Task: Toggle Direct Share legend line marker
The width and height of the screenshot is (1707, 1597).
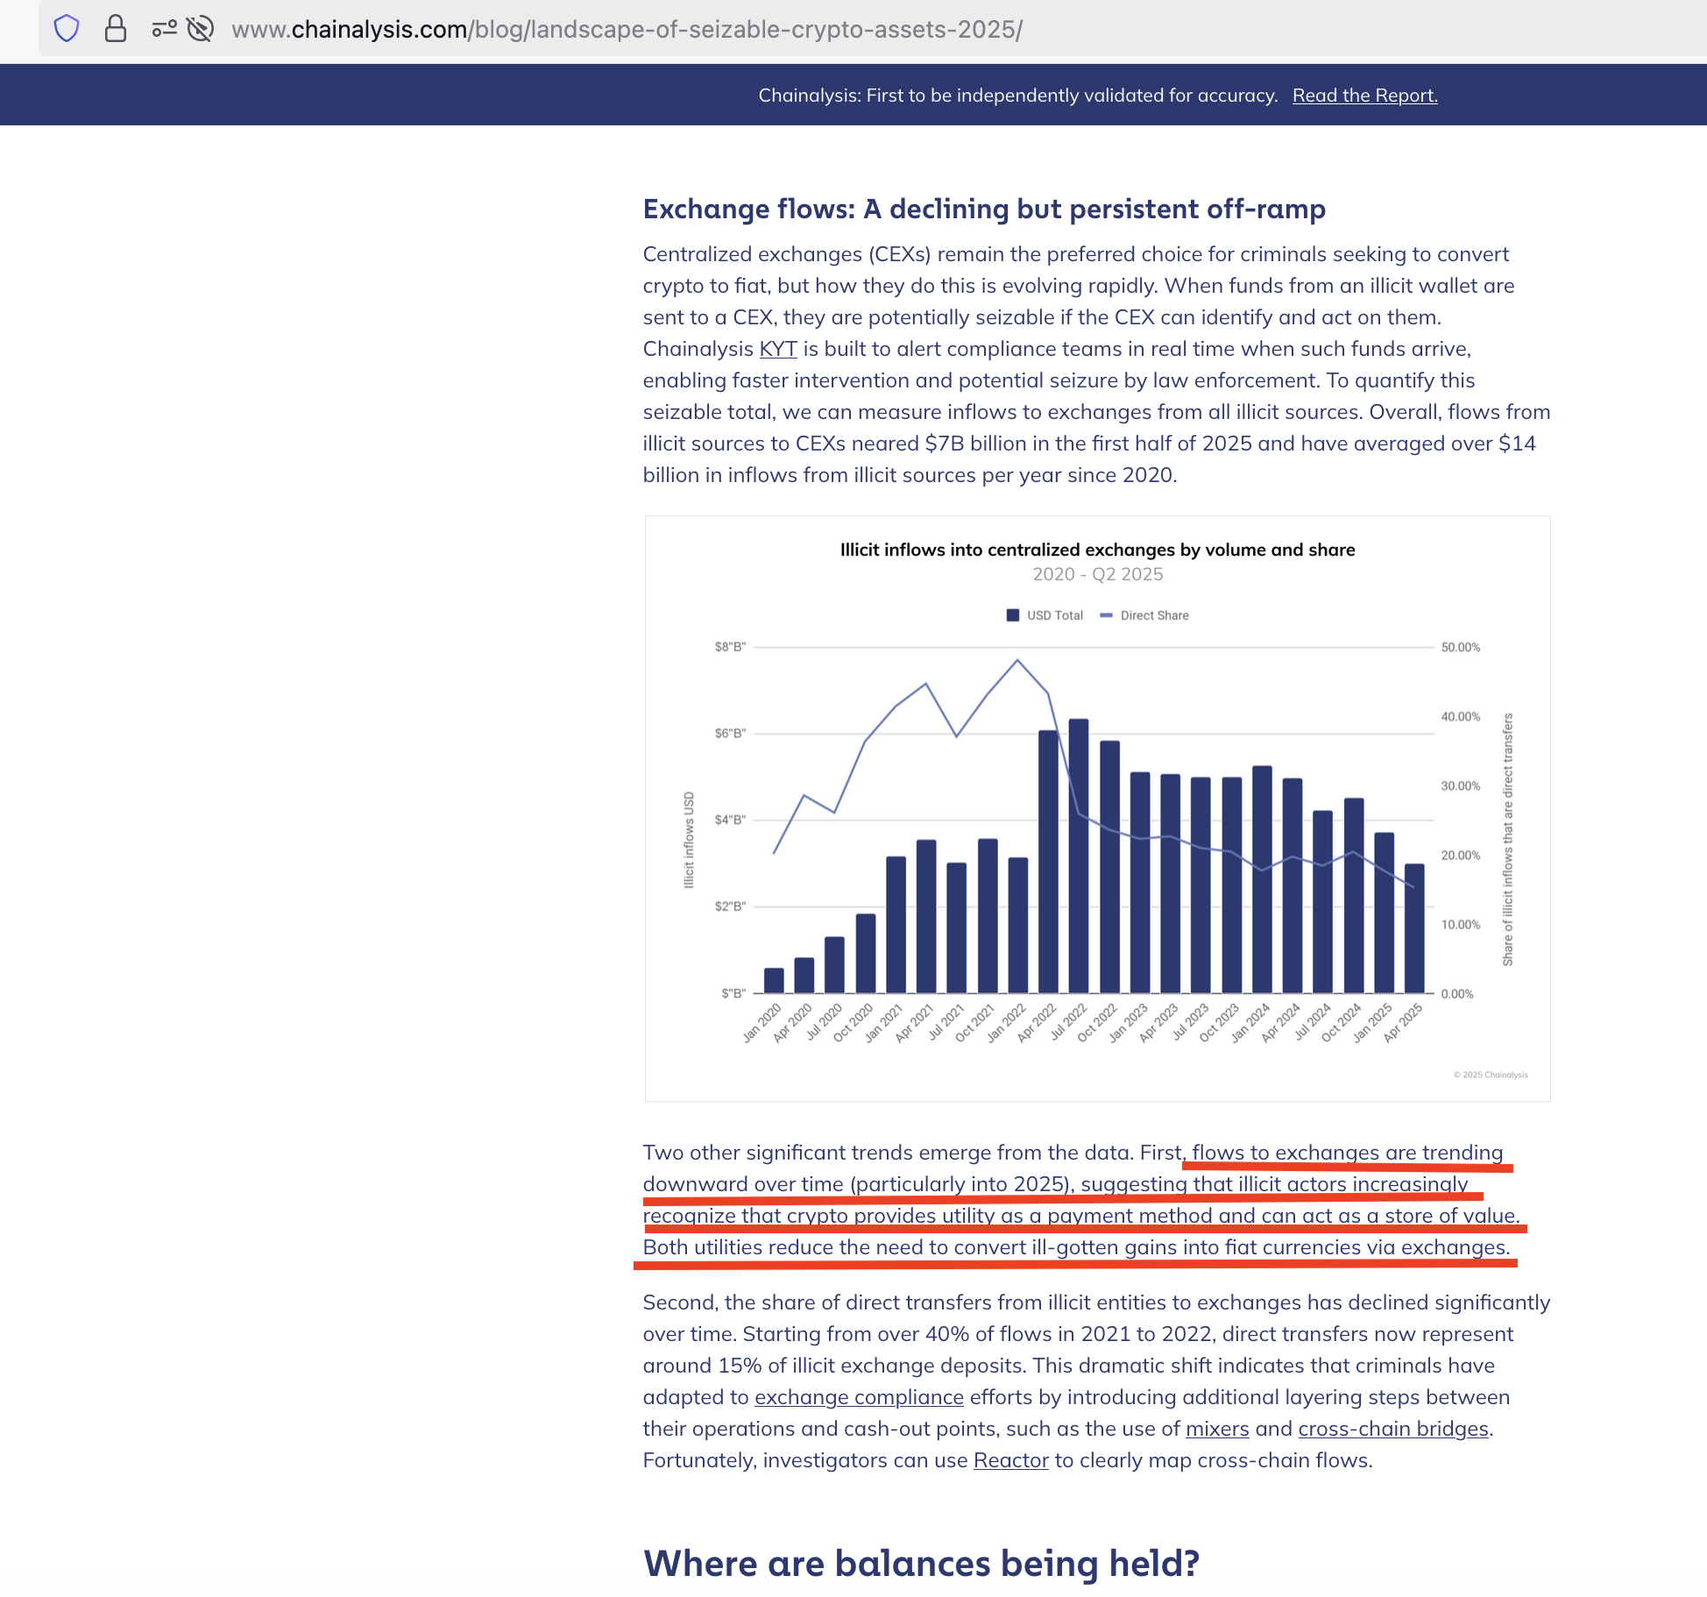Action: click(1106, 615)
